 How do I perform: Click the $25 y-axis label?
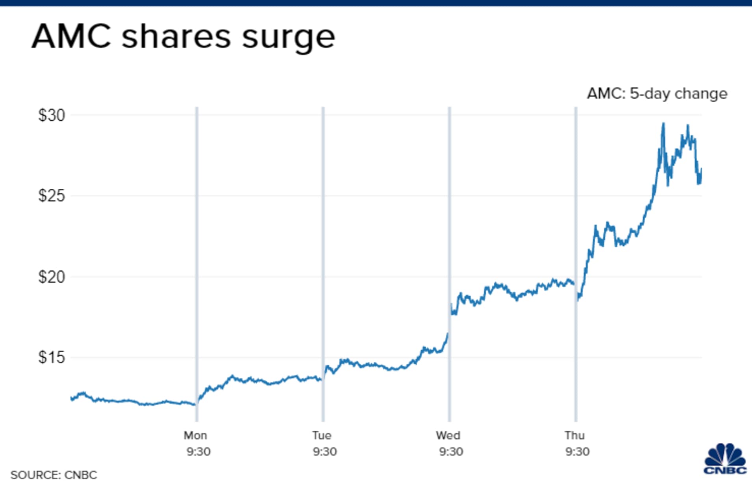point(52,195)
